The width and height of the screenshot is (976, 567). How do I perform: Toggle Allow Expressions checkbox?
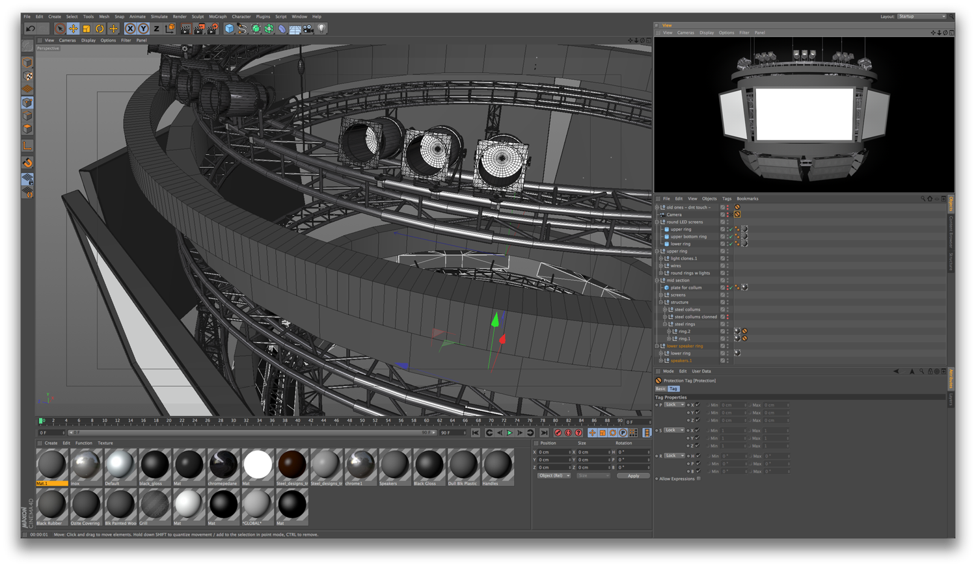click(x=699, y=479)
